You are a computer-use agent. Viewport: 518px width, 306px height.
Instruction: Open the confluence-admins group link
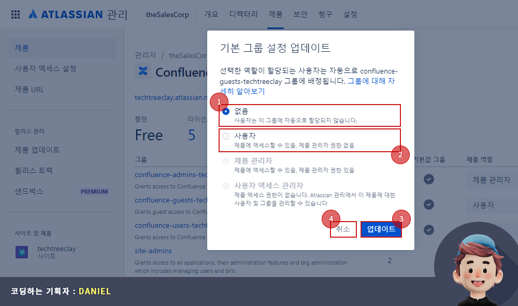coord(171,174)
